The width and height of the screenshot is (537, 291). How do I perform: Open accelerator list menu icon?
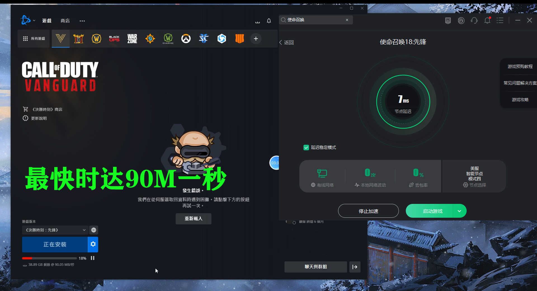pyautogui.click(x=500, y=20)
